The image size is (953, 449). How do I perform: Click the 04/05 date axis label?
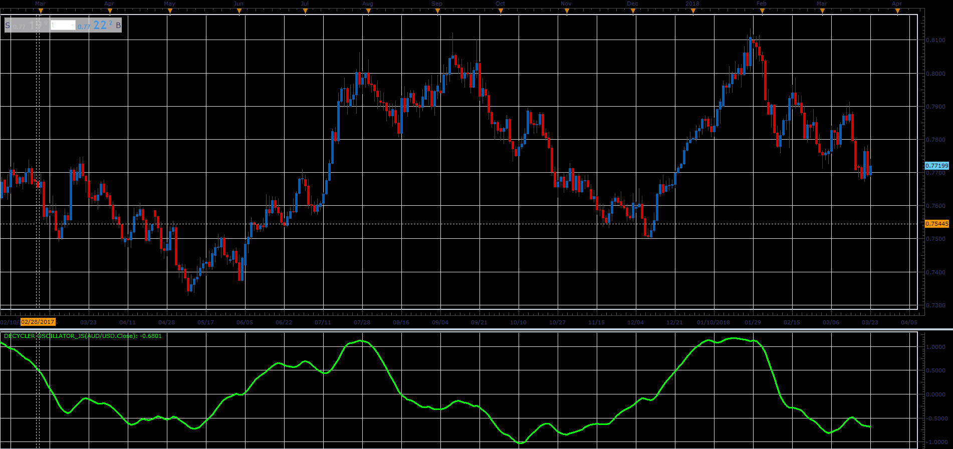[x=909, y=322]
